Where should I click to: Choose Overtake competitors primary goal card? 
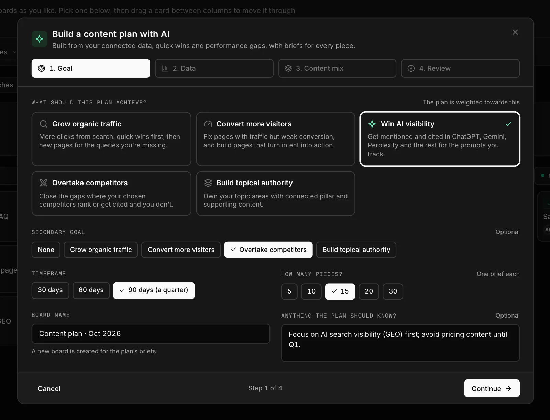(111, 194)
